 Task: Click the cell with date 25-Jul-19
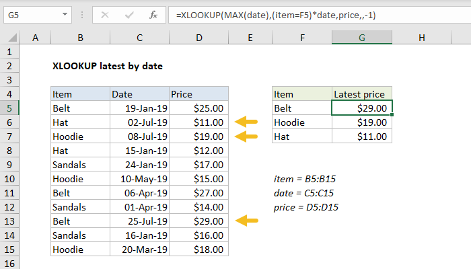coord(139,221)
